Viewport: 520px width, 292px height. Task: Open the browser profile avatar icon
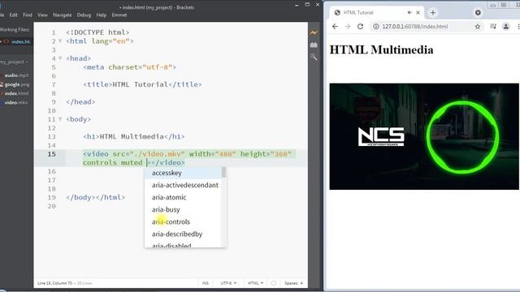tap(505, 27)
